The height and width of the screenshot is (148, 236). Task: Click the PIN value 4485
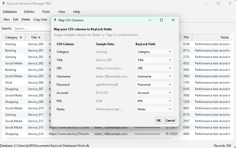point(186,134)
